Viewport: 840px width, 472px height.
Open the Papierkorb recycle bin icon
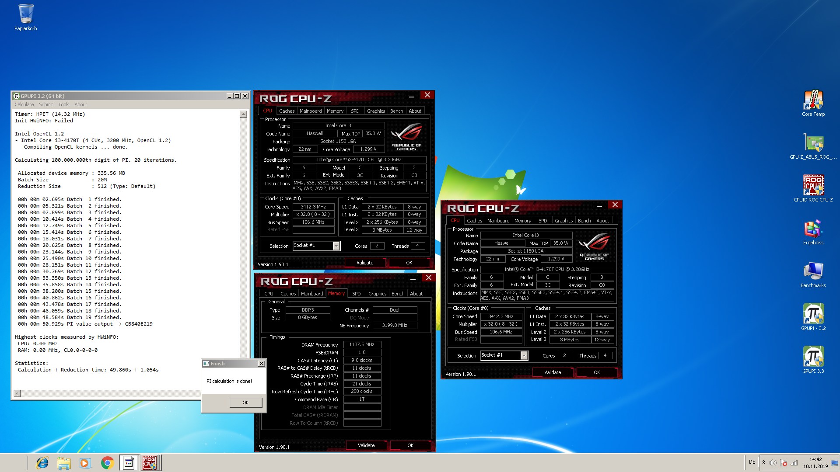[x=26, y=17]
